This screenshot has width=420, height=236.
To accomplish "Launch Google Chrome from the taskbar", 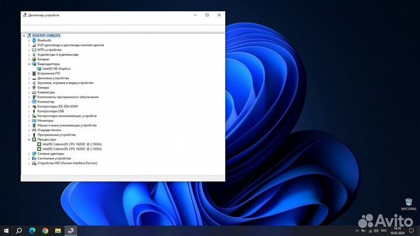I will tap(45, 231).
